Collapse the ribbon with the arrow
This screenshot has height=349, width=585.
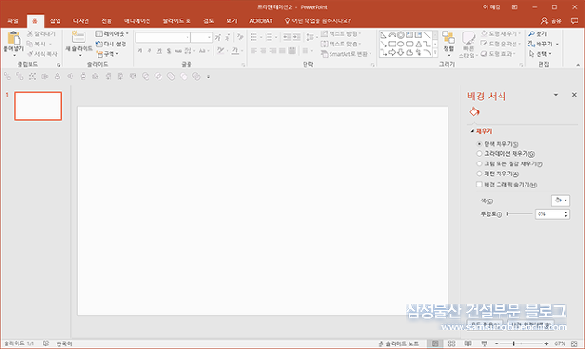tap(578, 65)
